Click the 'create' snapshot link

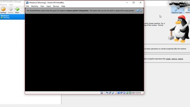tap(168, 59)
